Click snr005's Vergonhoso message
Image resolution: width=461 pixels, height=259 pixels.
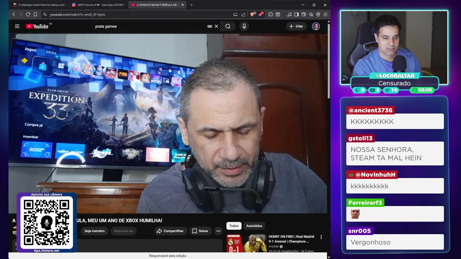[395, 242]
